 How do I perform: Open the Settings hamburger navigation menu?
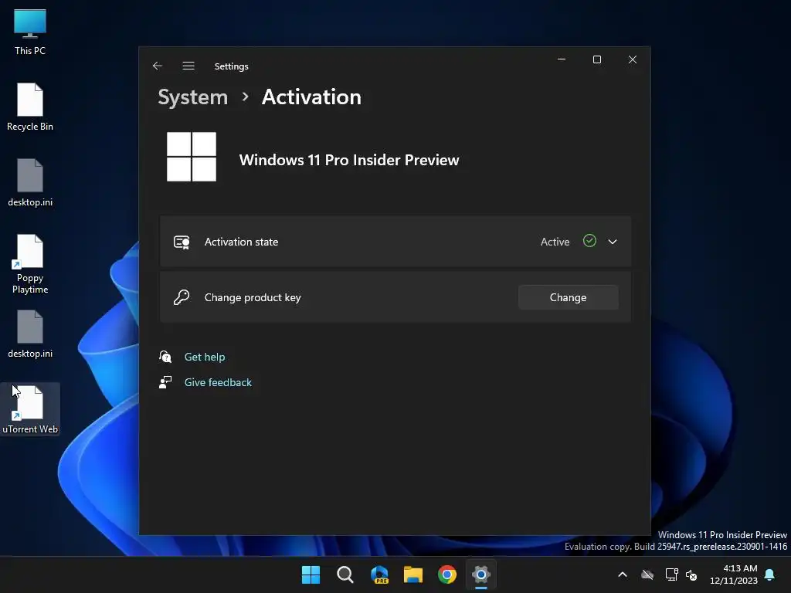click(x=188, y=66)
